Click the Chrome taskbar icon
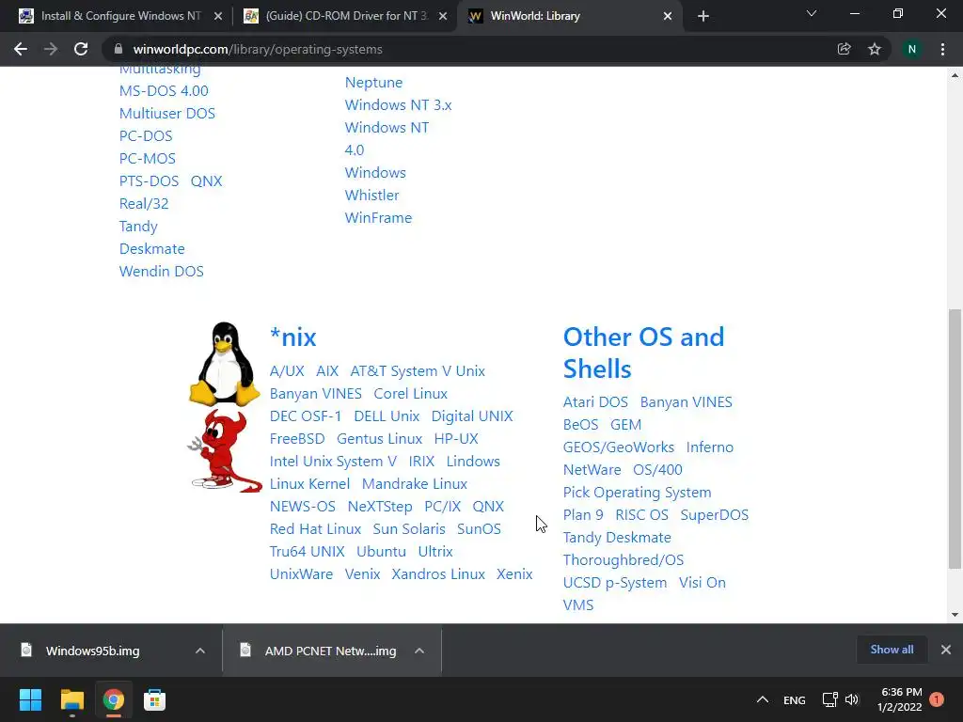Screen dimensions: 963x722 pyautogui.click(x=113, y=699)
